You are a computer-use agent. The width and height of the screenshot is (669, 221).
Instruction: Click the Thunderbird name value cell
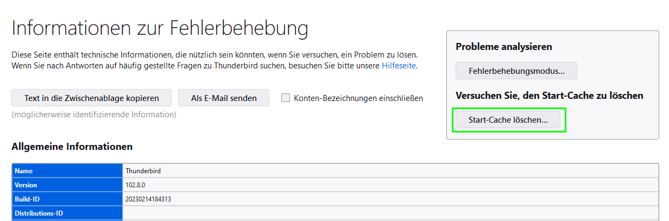tap(143, 171)
